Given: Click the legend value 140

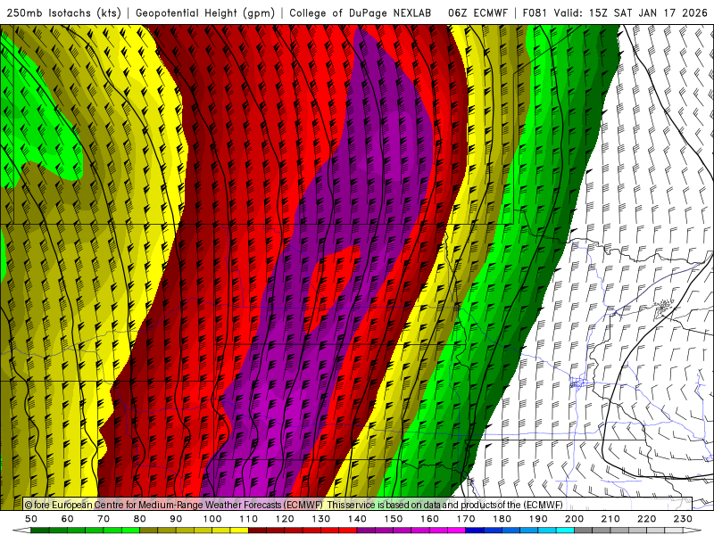Looking at the screenshot, I should (357, 519).
